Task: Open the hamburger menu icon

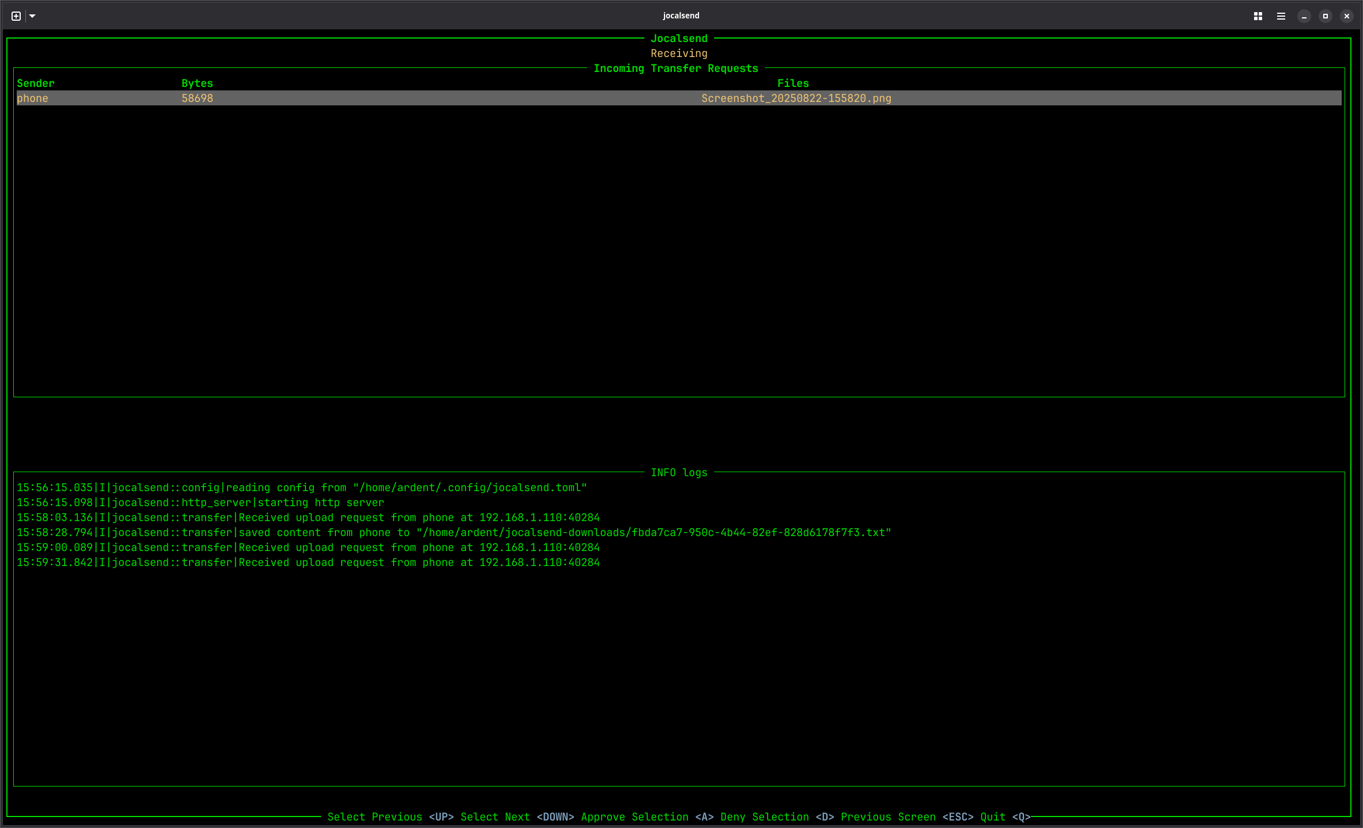Action: tap(1281, 16)
